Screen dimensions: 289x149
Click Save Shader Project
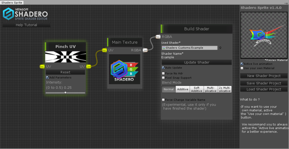tap(264, 83)
